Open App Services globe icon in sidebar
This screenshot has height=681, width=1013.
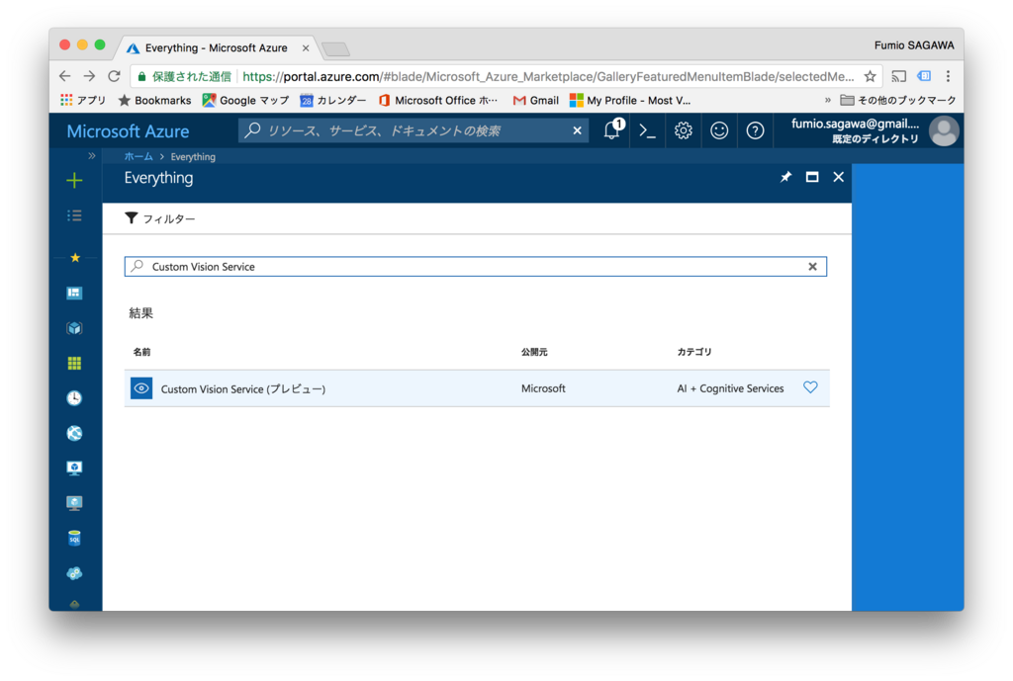pos(74,433)
